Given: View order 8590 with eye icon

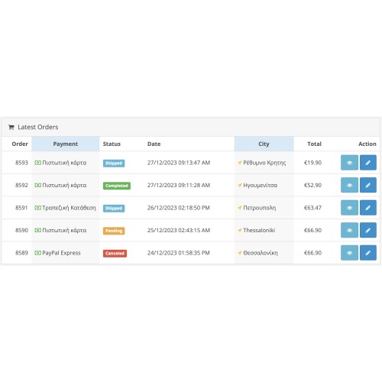Looking at the screenshot, I should 349,230.
